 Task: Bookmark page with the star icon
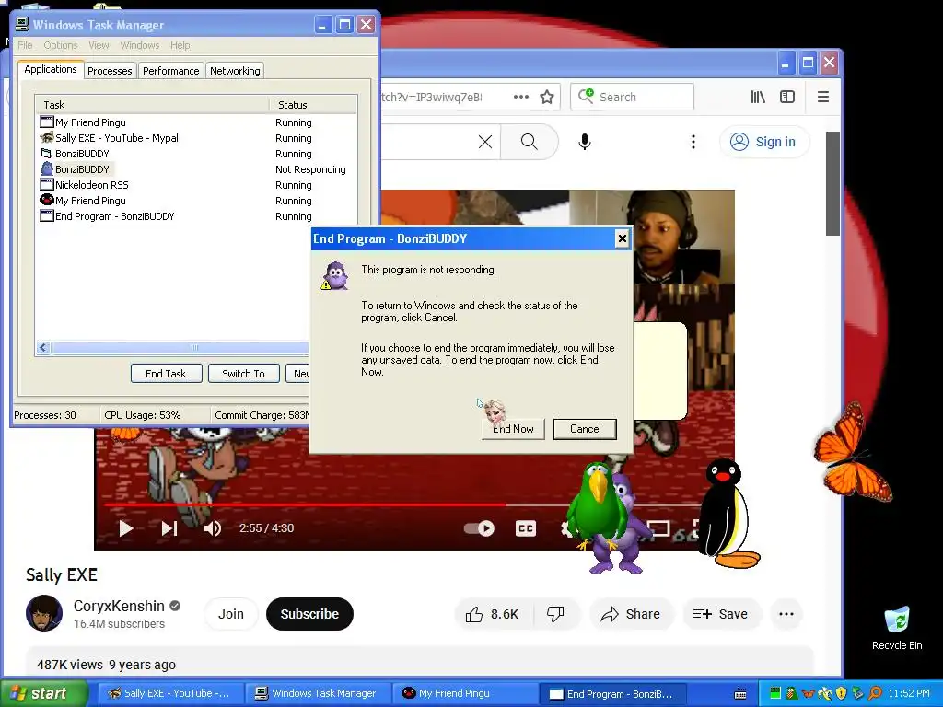coord(547,97)
